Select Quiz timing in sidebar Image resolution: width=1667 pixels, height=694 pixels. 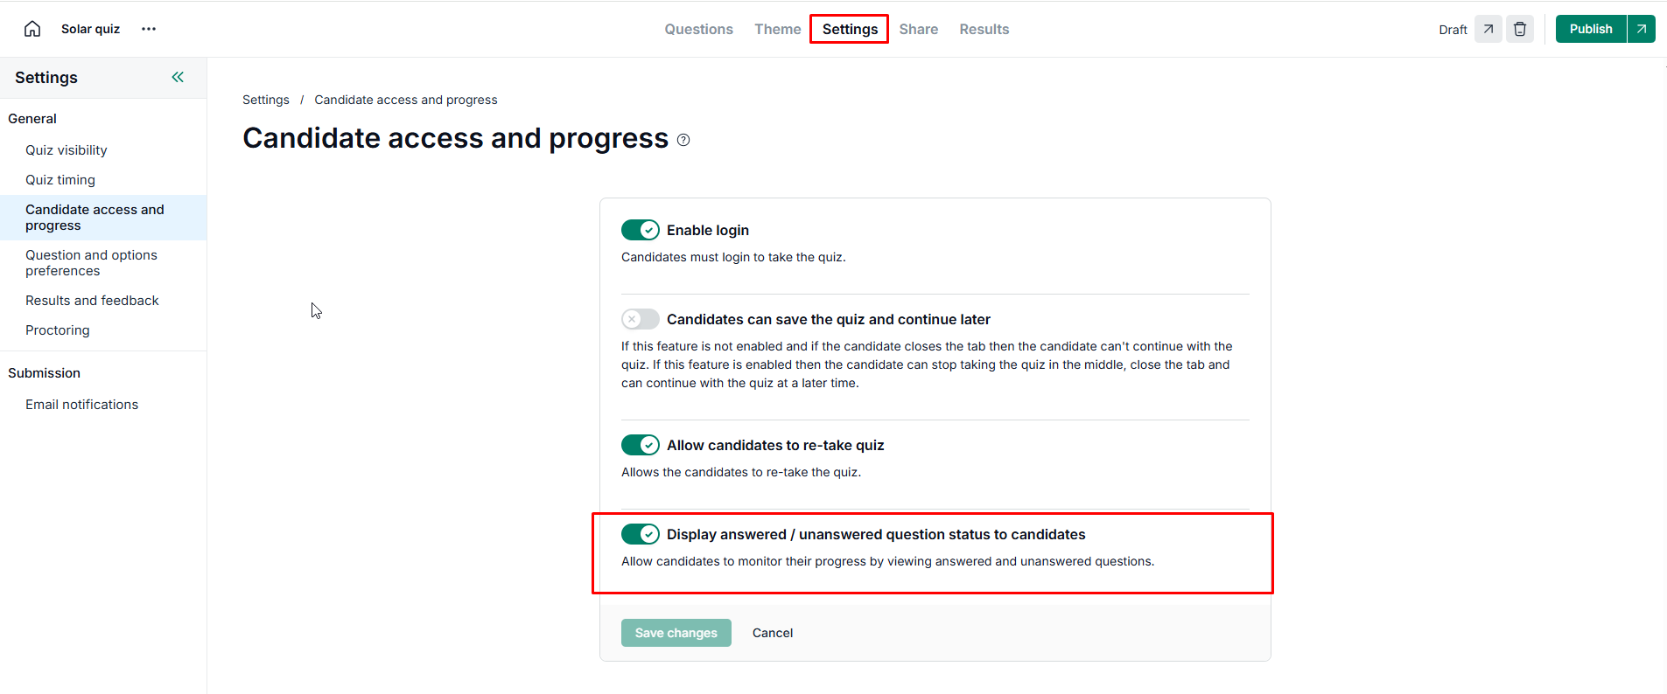tap(60, 180)
